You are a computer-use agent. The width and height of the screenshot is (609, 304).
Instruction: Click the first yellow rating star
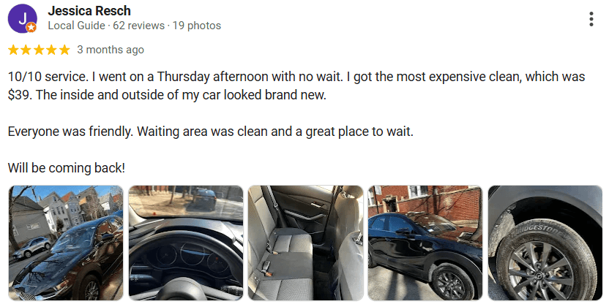pyautogui.click(x=13, y=50)
